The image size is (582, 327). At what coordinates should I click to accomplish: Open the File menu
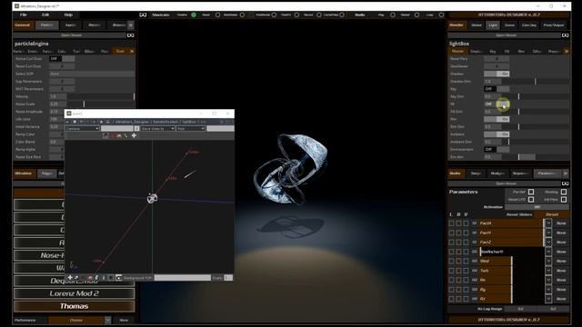coord(23,15)
